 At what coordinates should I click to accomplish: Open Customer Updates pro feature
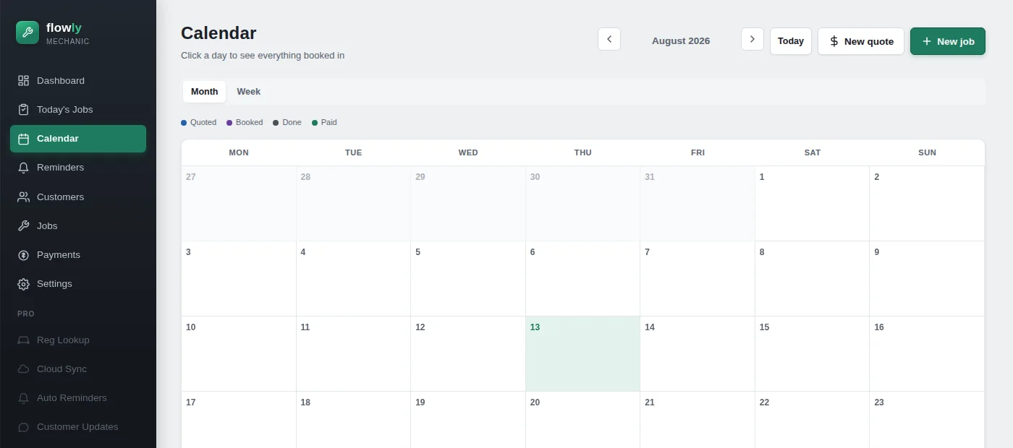click(x=78, y=427)
